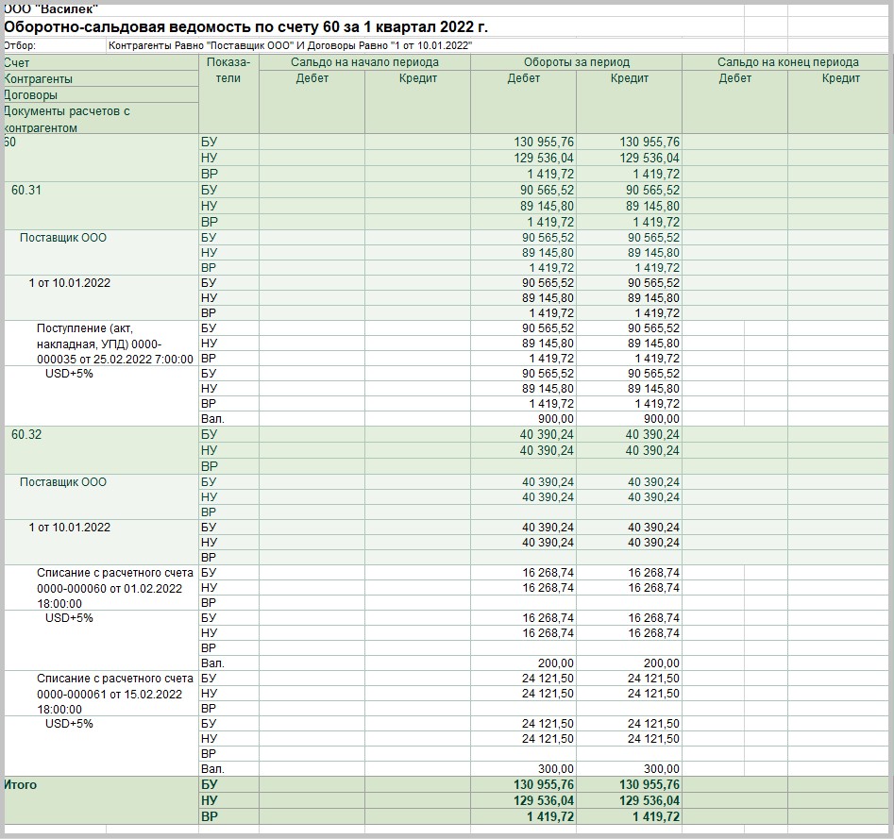Click the "Вал." label beside the 900,00 values
The image size is (894, 839).
(212, 419)
